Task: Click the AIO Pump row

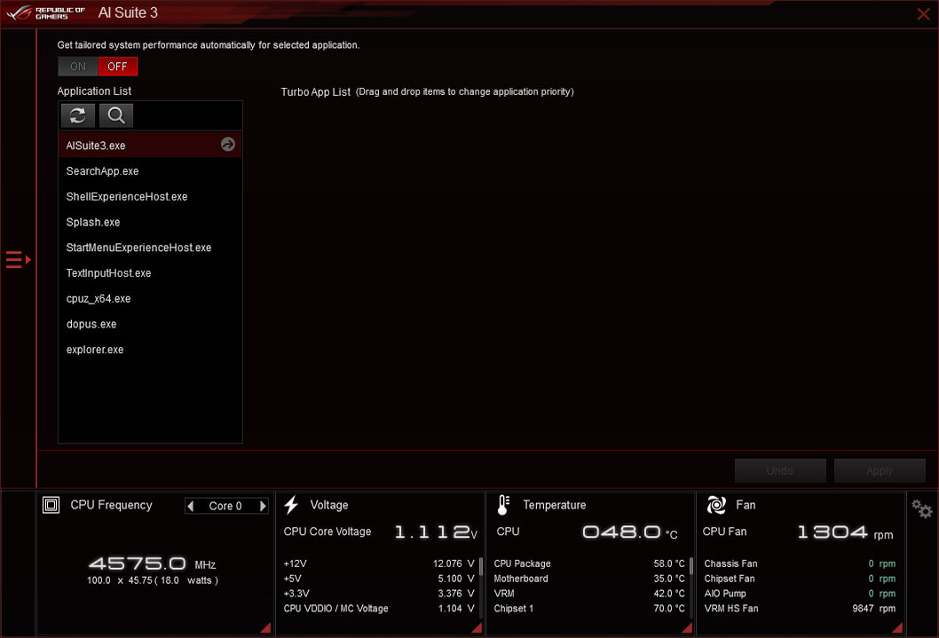Action: (800, 594)
